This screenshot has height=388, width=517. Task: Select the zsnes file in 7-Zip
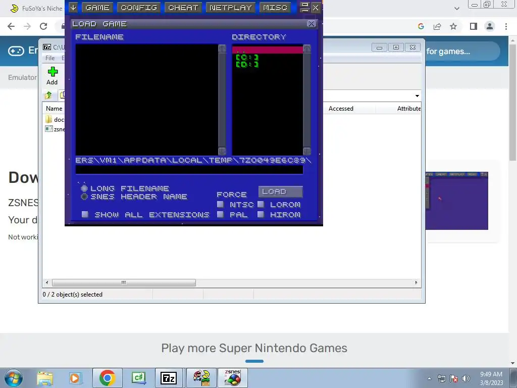point(55,129)
